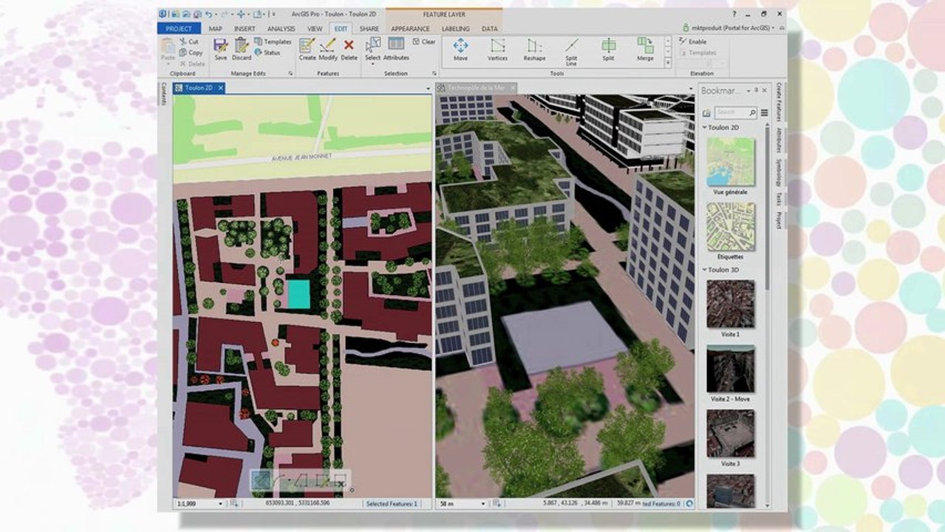The image size is (945, 532).
Task: Click the new bookmark icon beside search
Action: click(706, 112)
